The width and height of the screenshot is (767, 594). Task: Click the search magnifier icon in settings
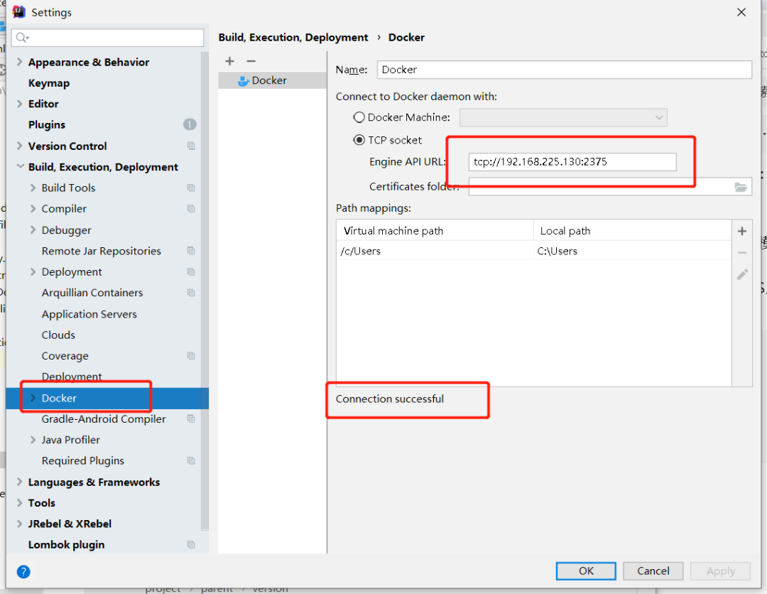(22, 38)
